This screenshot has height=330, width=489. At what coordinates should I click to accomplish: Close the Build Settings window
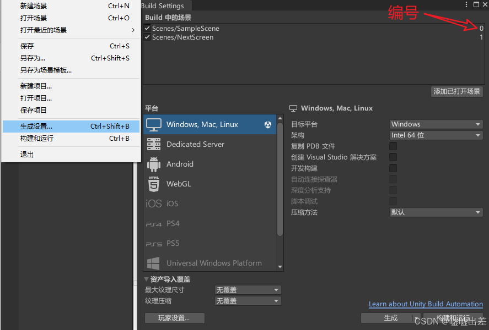click(485, 4)
